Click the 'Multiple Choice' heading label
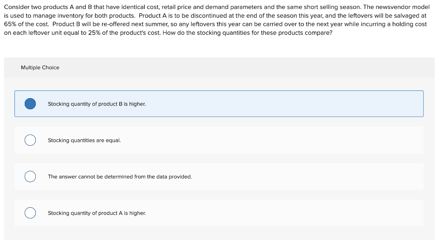Viewport: 436px width, 240px height. pyautogui.click(x=40, y=68)
